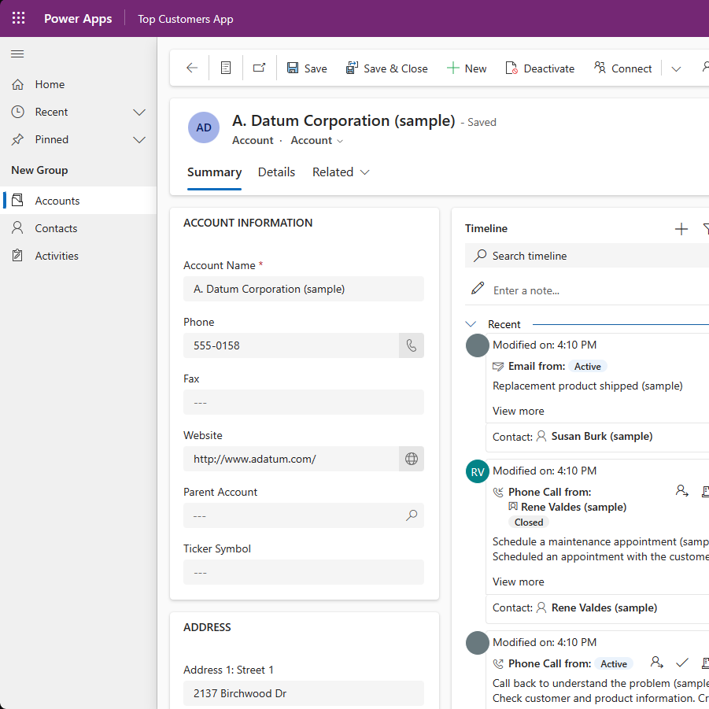
Task: Click the Search timeline box
Action: point(587,256)
